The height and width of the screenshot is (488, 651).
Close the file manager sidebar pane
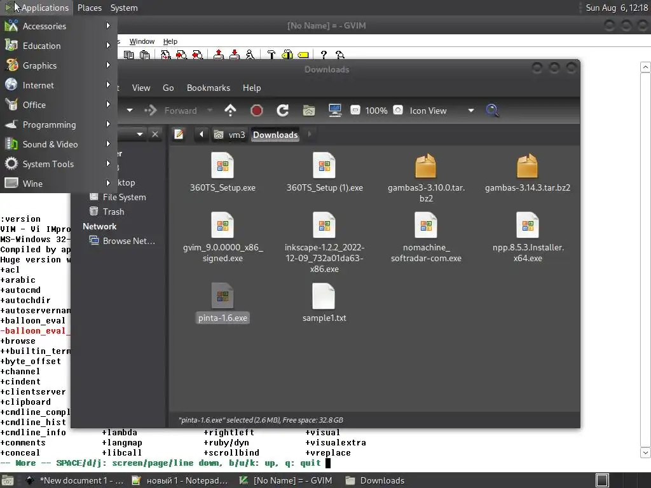click(x=155, y=135)
